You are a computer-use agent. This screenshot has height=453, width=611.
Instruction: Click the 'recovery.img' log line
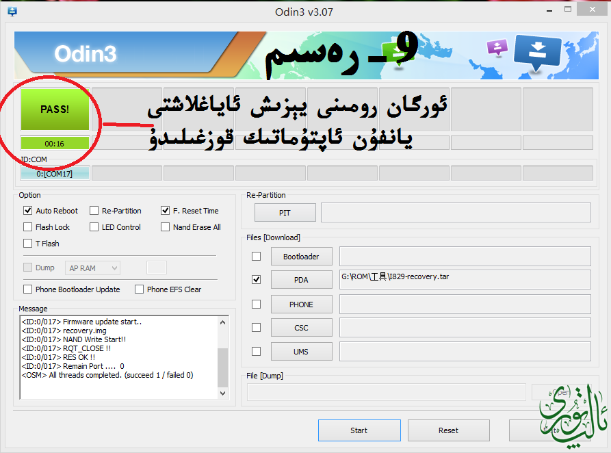point(64,331)
